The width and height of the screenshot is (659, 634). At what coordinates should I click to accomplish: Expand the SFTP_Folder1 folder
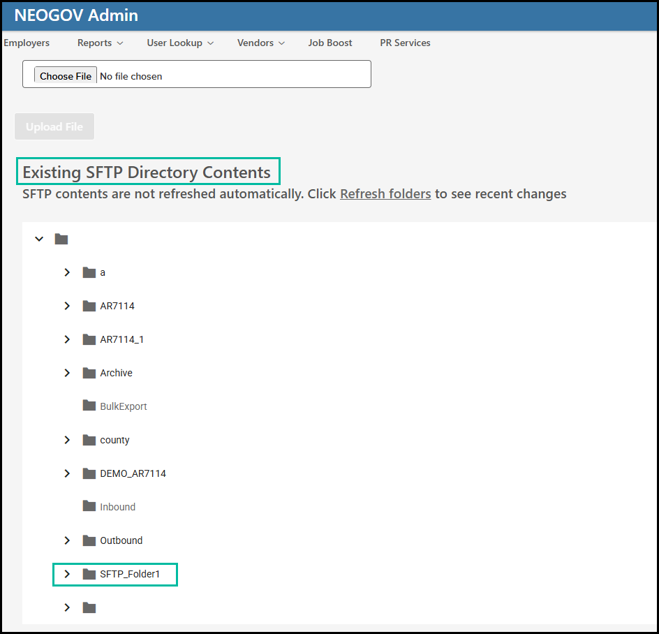(67, 574)
